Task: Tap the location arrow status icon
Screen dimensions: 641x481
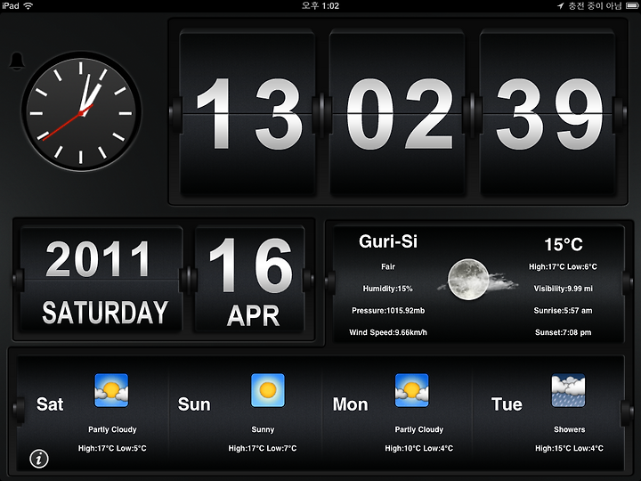Action: (560, 5)
